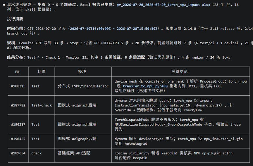This screenshot has width=253, height=166.
Task: Click the 'Test 4 · Check 1 · Monitor 23' text
Action: [x=57, y=57]
